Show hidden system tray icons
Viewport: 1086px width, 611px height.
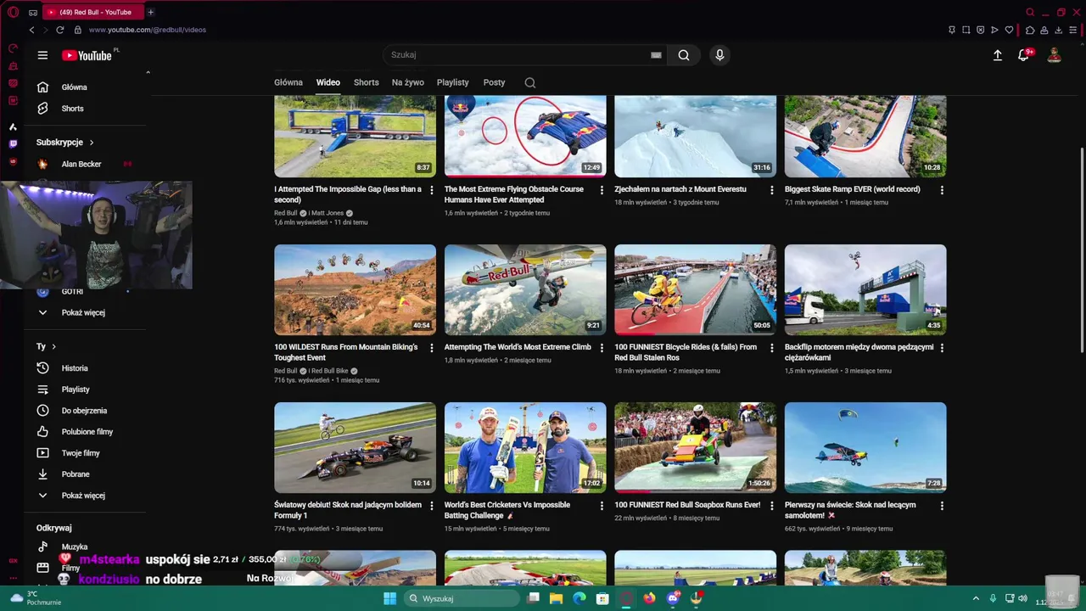coord(976,598)
